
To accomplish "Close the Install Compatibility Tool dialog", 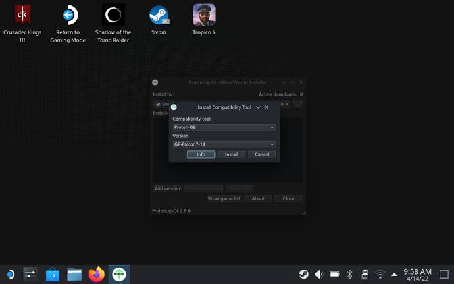I will pos(266,107).
